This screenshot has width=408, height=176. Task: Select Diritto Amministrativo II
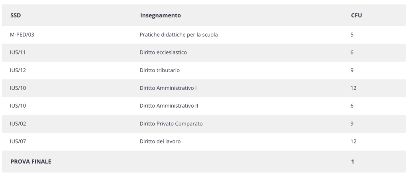click(169, 106)
